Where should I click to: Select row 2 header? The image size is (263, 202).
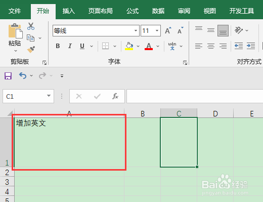pyautogui.click(x=7, y=172)
